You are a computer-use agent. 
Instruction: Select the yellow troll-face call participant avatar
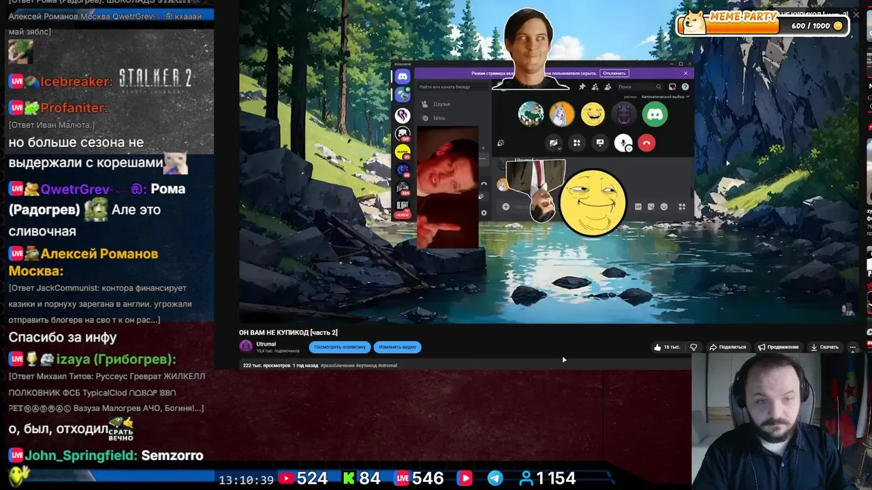tap(593, 114)
